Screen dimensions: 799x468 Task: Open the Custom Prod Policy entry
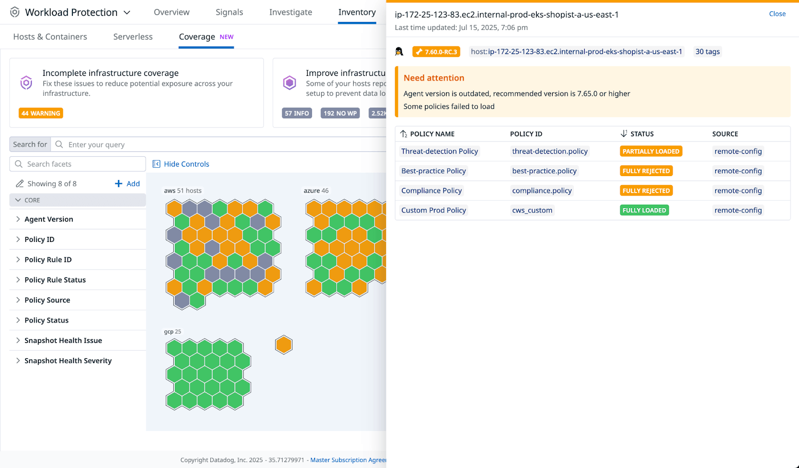[x=433, y=210]
